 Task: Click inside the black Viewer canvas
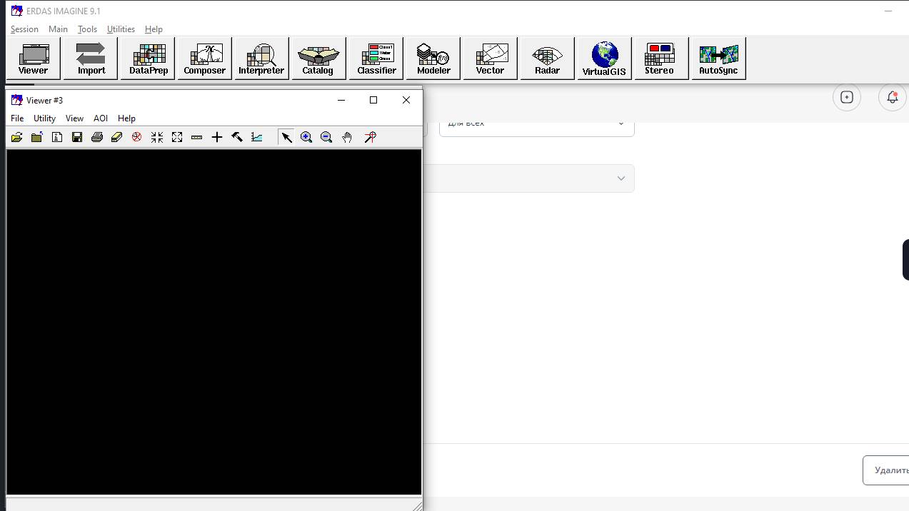tap(214, 321)
